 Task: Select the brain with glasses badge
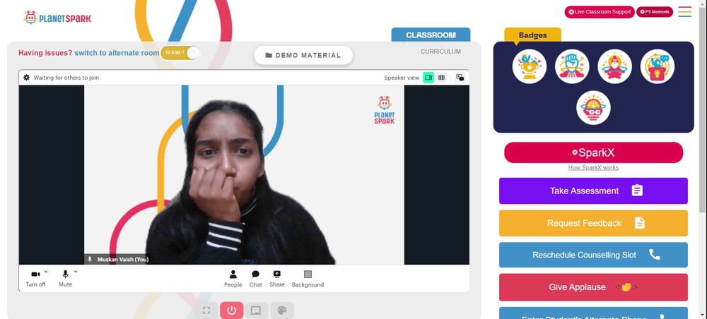(x=593, y=108)
